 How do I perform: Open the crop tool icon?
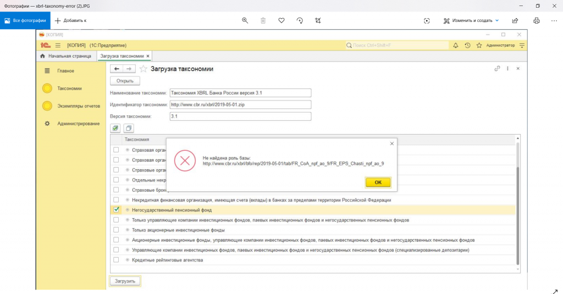pyautogui.click(x=318, y=20)
